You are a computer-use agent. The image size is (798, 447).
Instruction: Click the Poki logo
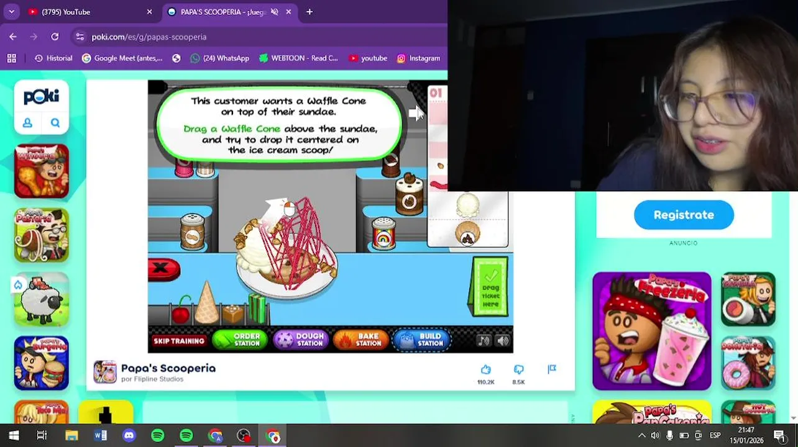click(41, 97)
